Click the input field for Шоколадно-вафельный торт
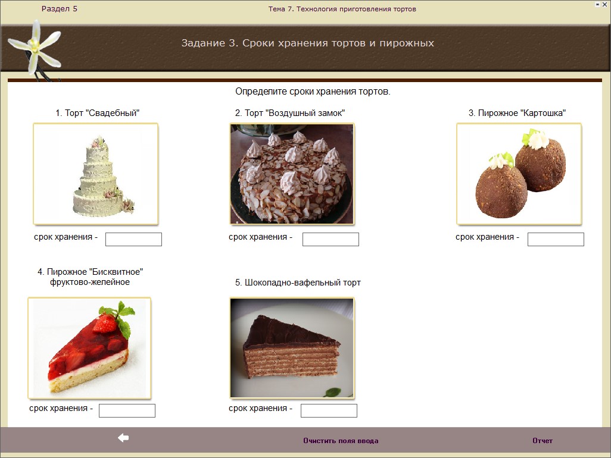Screen dimensions: 611x458 (x=329, y=410)
